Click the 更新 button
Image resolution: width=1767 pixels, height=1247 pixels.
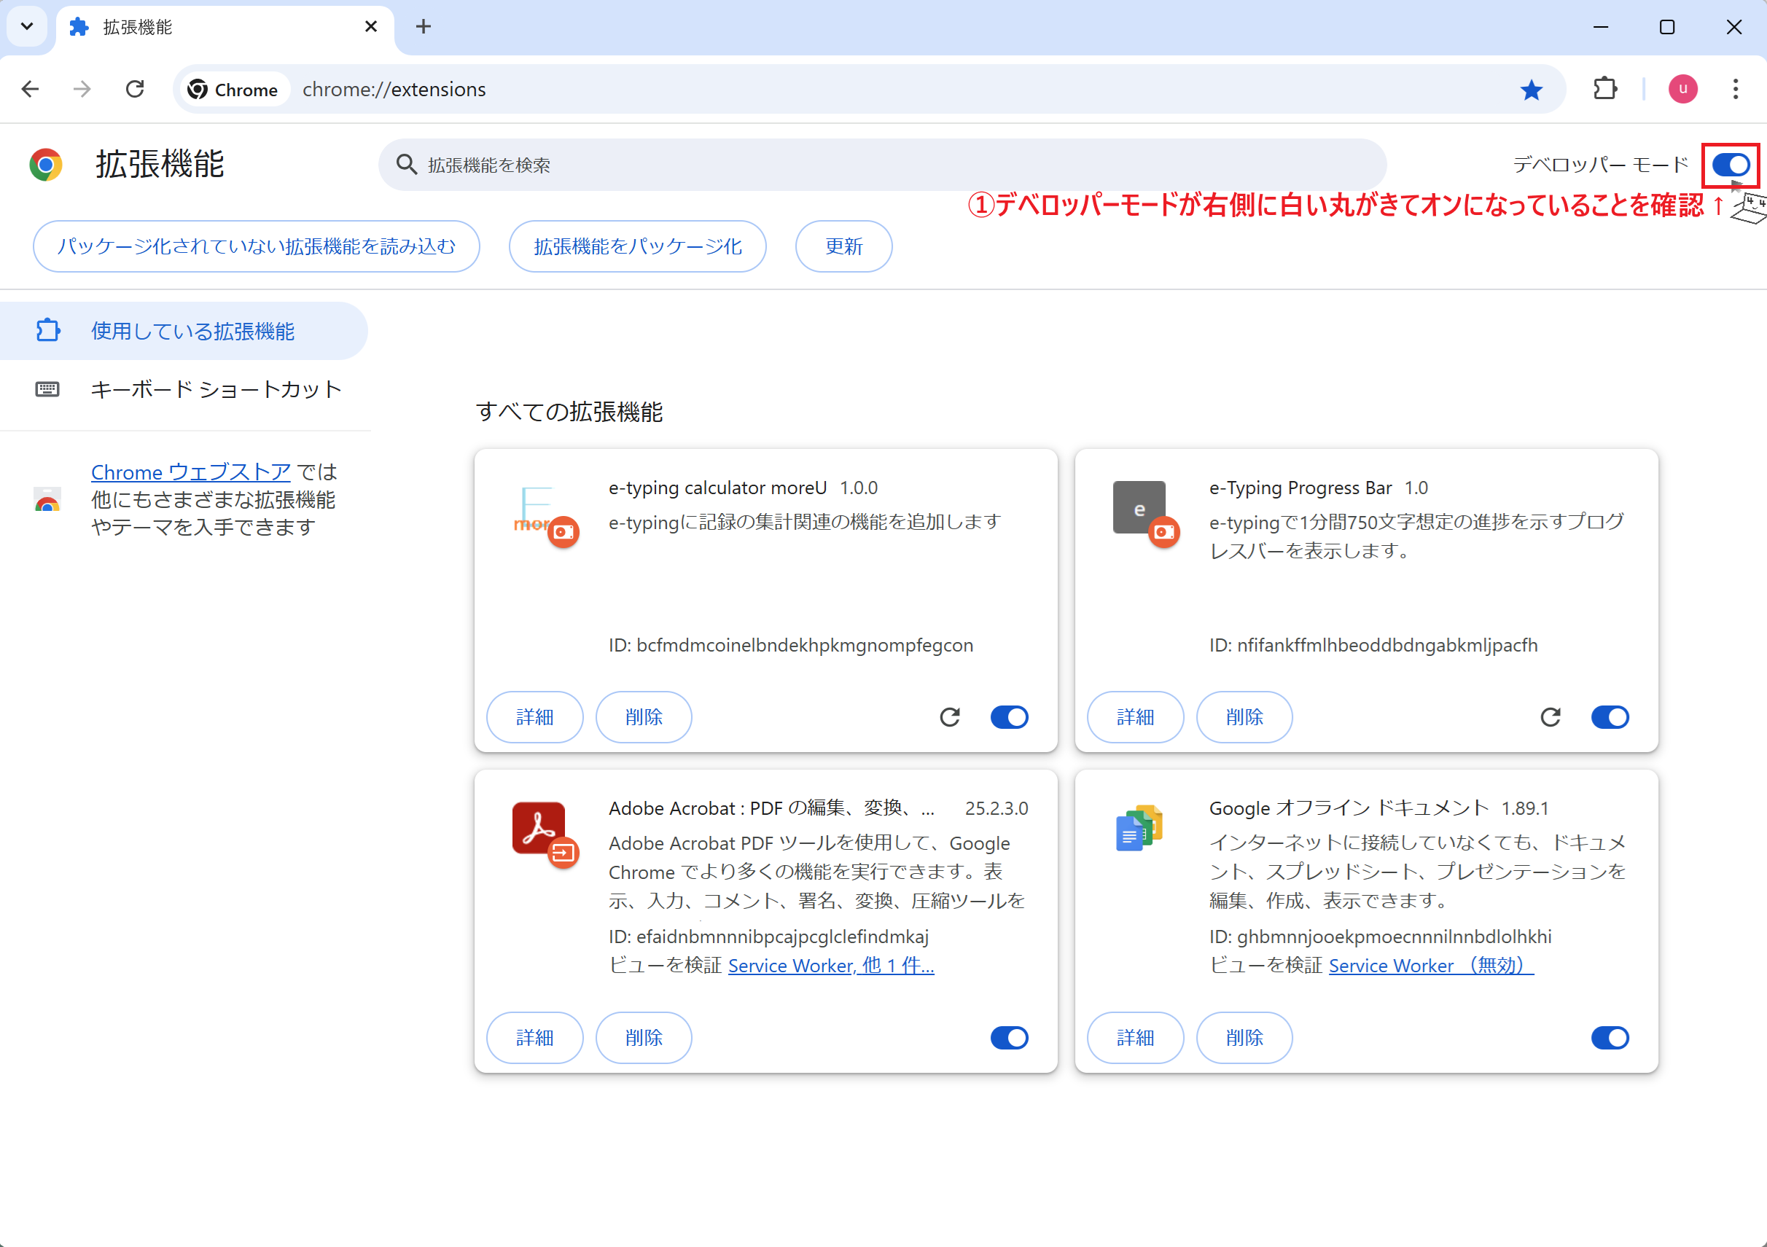pos(843,246)
